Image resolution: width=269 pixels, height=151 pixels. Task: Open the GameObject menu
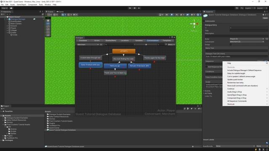pyautogui.click(x=21, y=5)
